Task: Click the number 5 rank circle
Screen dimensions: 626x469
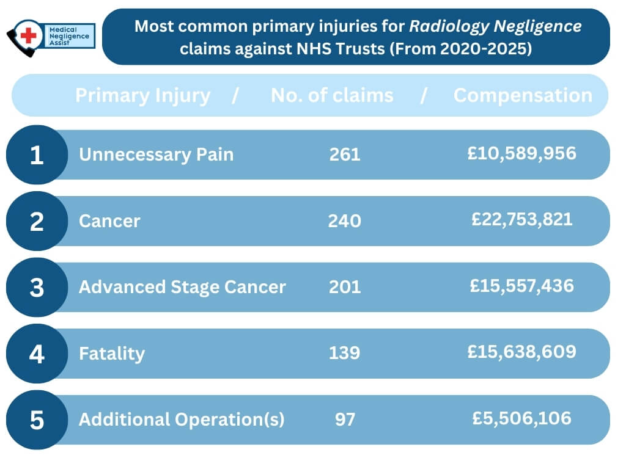Action: click(37, 420)
